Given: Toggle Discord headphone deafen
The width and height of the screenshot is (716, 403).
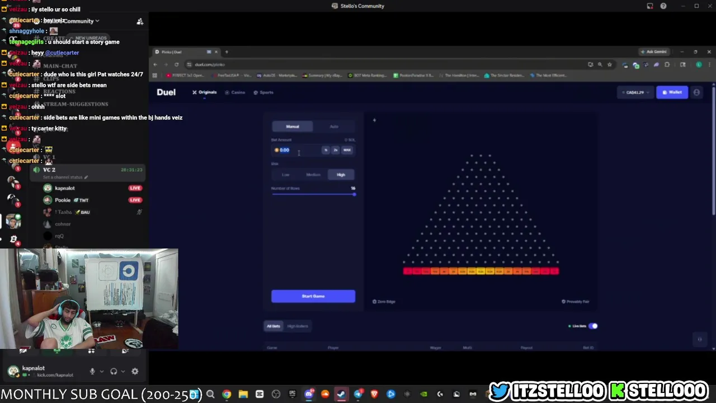Looking at the screenshot, I should coord(114,371).
